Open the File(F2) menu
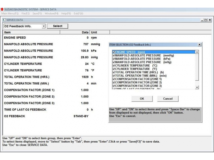The image size is (214, 160). [x=26, y=14]
